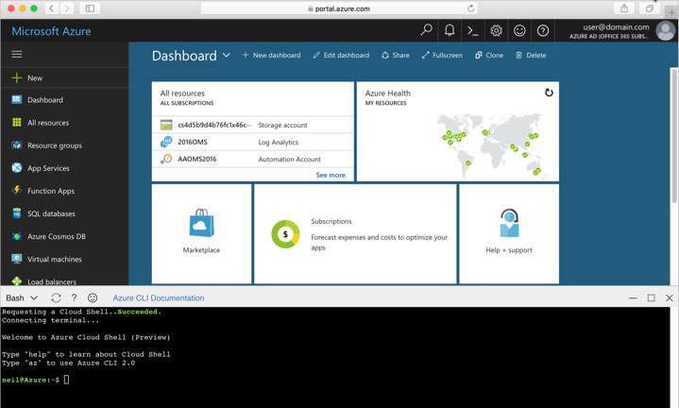Restart Cloud Shell with refresh icon
The image size is (679, 408).
(x=56, y=298)
